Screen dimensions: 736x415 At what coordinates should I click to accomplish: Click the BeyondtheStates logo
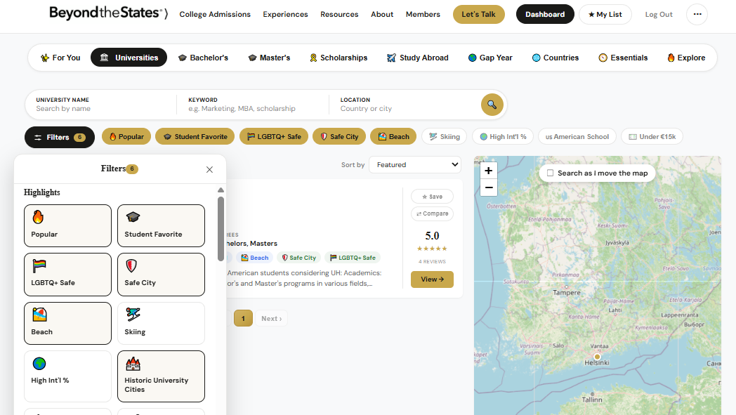pos(108,13)
